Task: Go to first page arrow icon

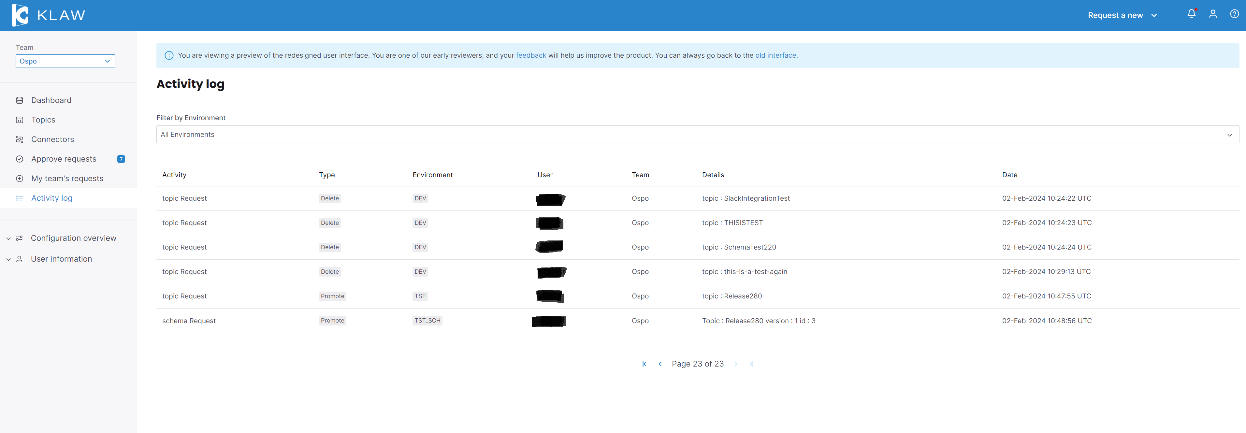Action: (x=644, y=364)
